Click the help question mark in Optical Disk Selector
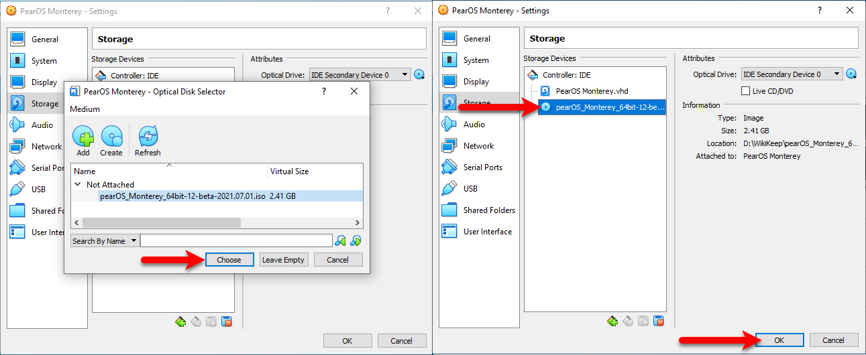Viewport: 866px width, 355px height. (324, 91)
